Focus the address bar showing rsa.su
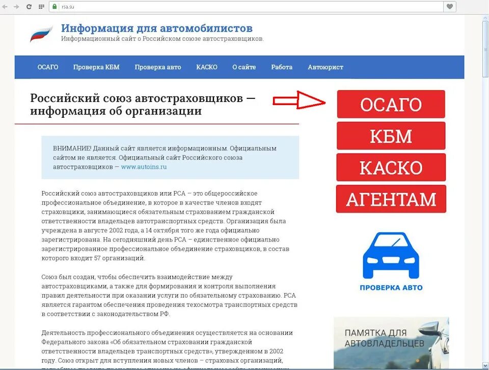The height and width of the screenshot is (370, 489). (247, 7)
